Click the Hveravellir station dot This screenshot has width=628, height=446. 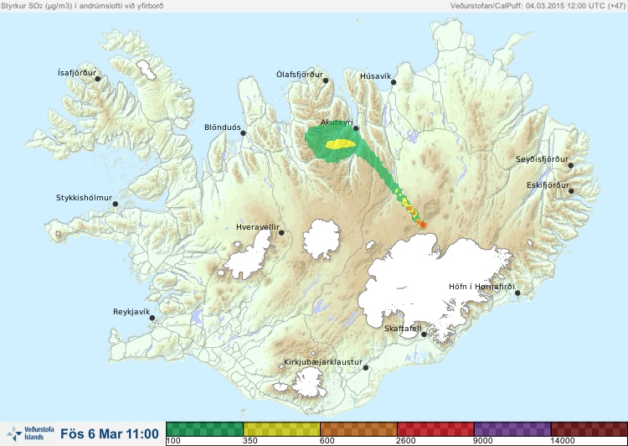pos(281,232)
